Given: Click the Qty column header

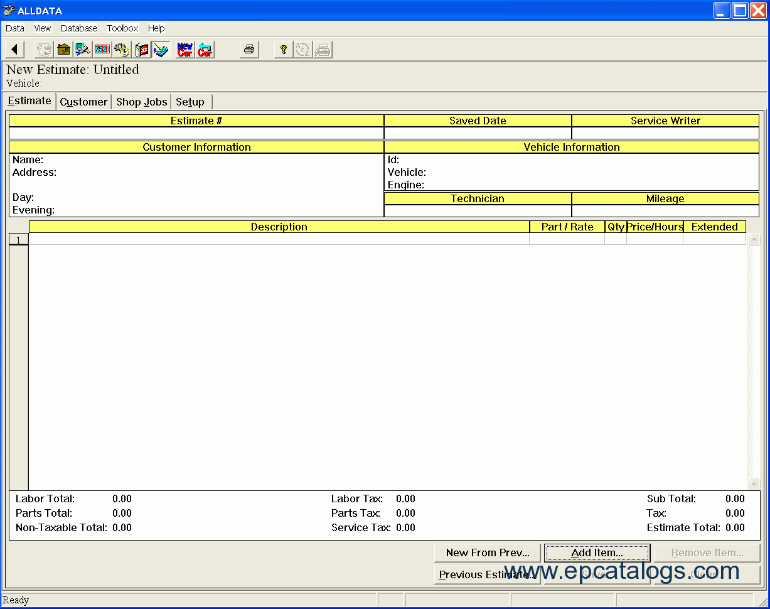Looking at the screenshot, I should [616, 227].
